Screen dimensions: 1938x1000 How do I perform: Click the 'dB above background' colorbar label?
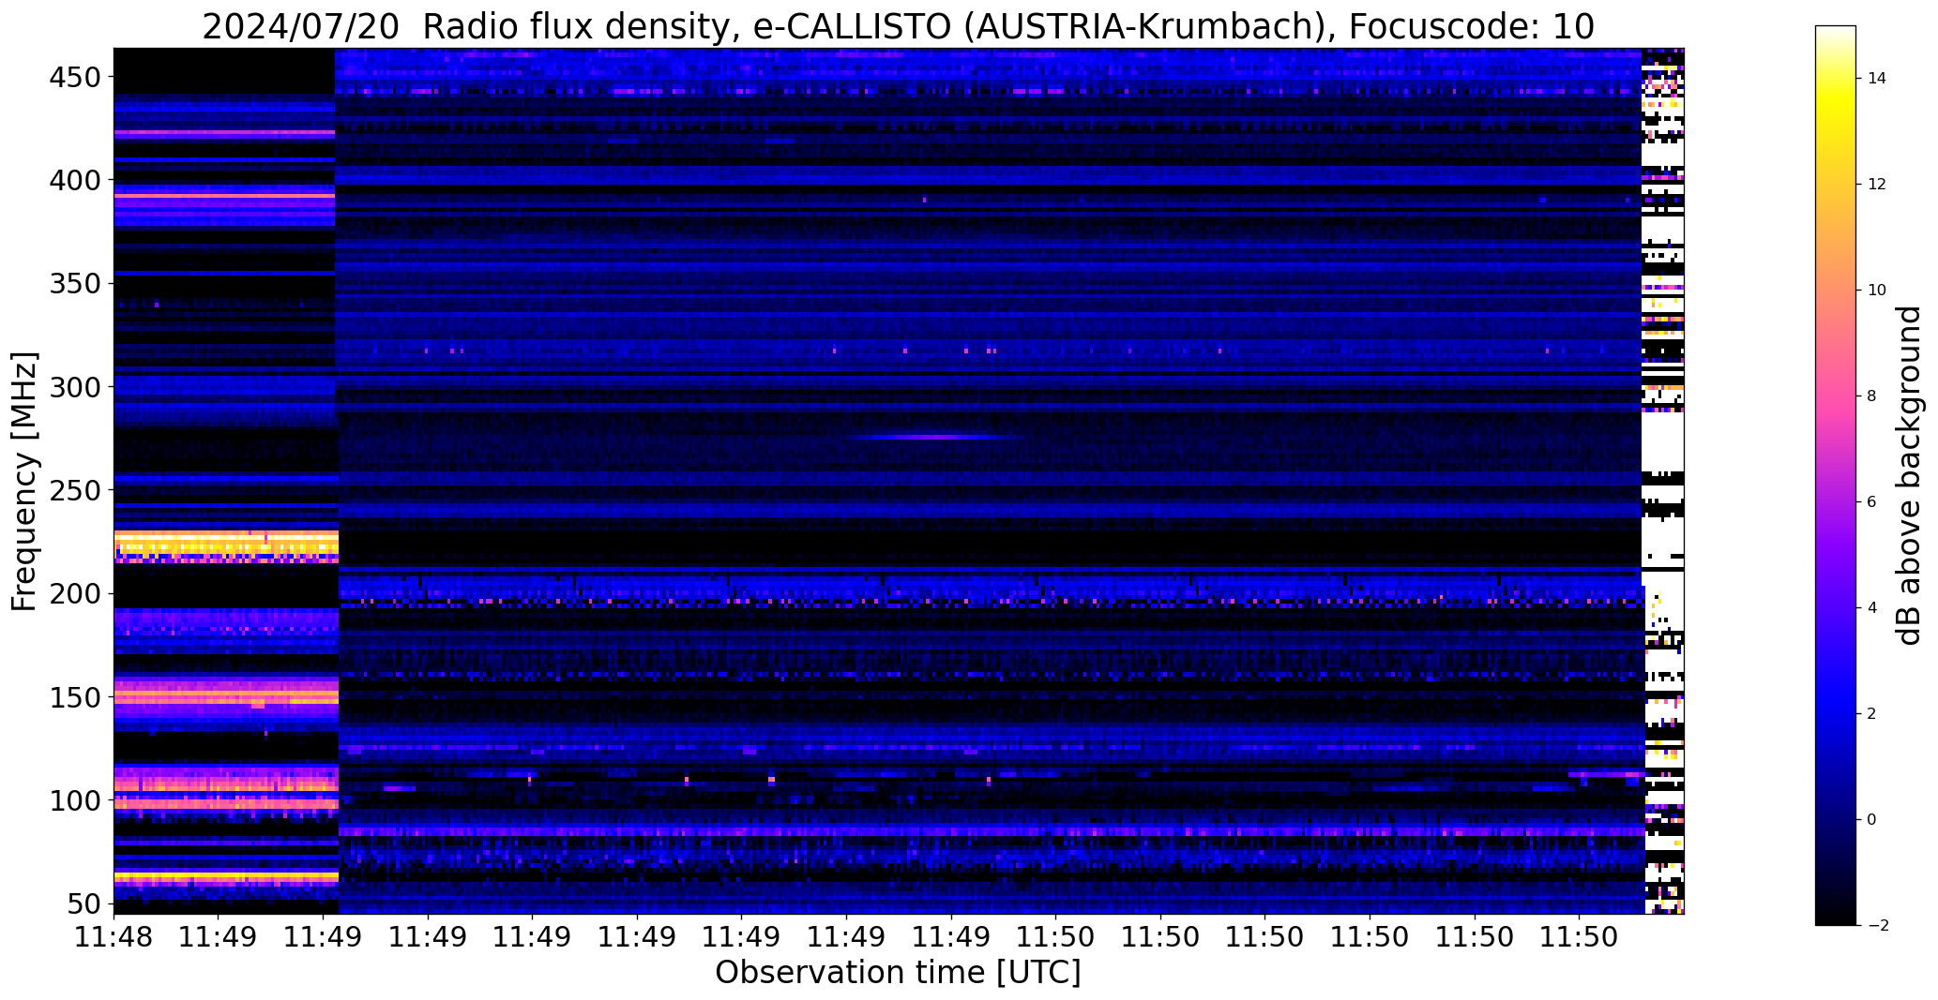(x=1911, y=475)
